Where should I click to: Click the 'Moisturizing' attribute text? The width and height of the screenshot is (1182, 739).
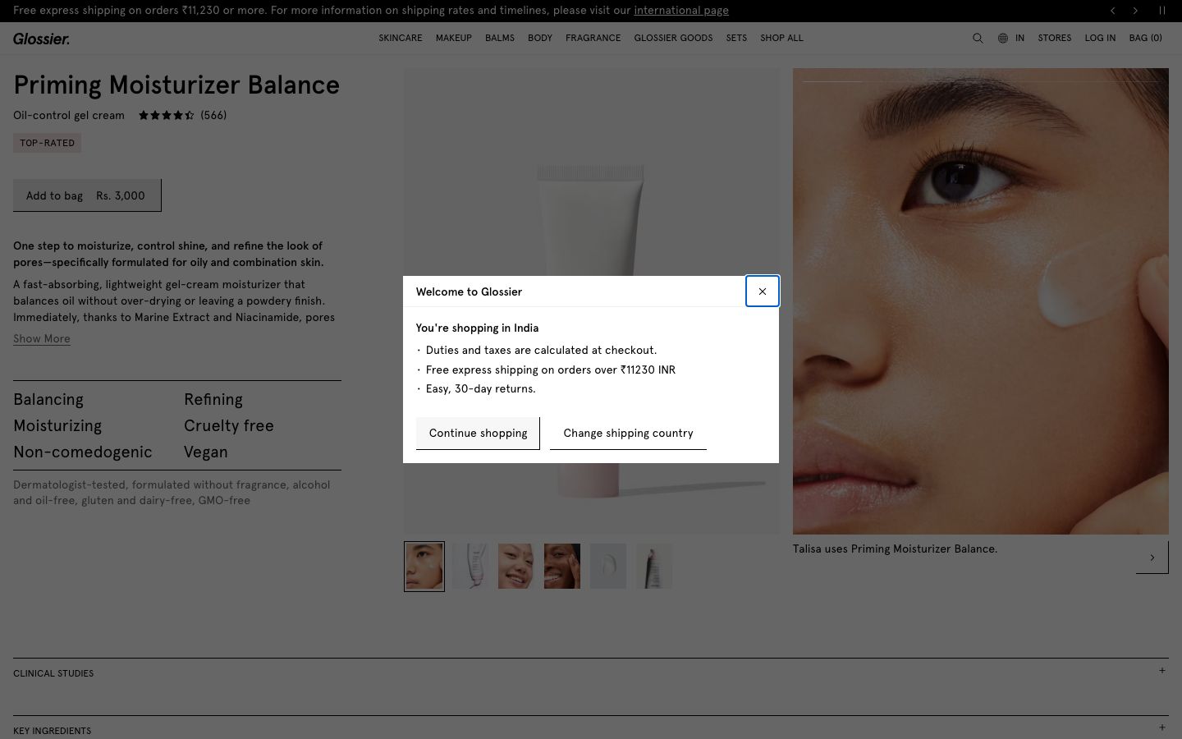coord(57,425)
